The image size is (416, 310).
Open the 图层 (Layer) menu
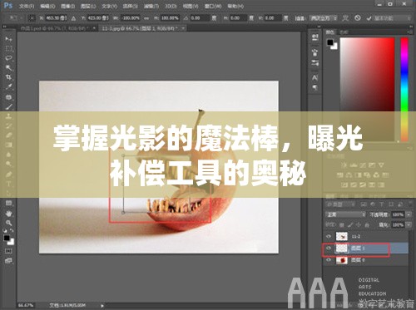[x=88, y=6]
